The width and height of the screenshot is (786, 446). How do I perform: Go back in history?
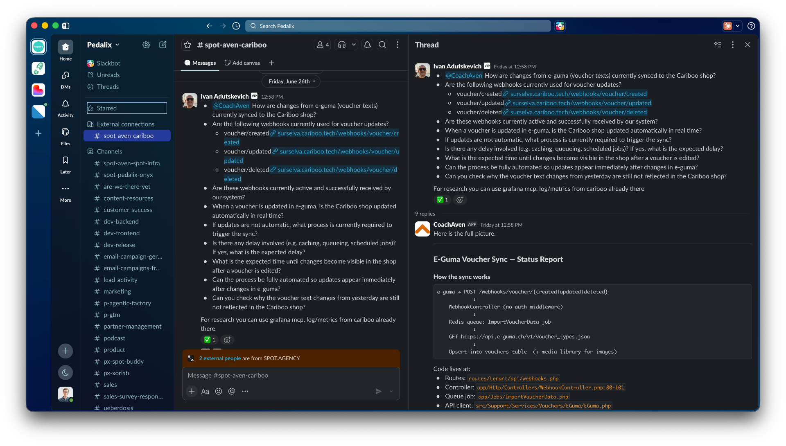pyautogui.click(x=209, y=26)
